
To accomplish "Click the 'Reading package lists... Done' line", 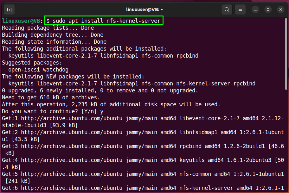I will (48, 28).
